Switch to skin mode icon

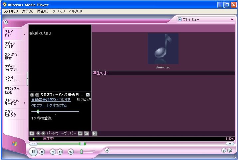[230, 150]
